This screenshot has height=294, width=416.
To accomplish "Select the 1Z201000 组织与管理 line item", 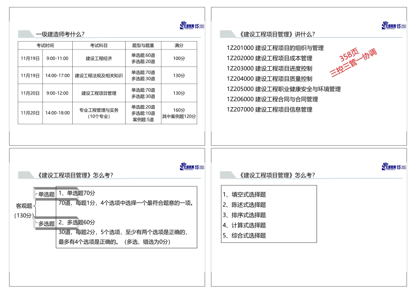I will (x=275, y=48).
